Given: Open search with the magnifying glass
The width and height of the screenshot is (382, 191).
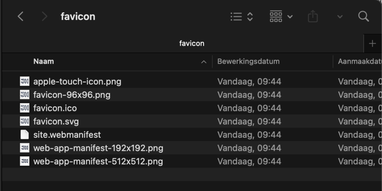Looking at the screenshot, I should (363, 16).
